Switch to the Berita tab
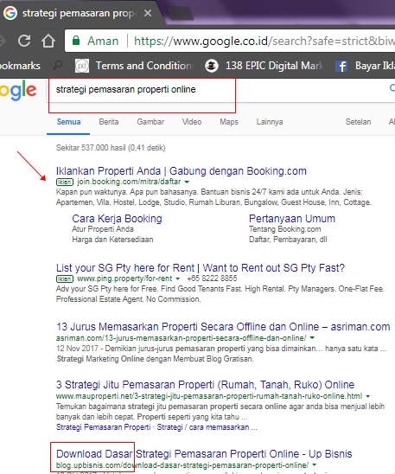Viewport: 395px width, 474px height. [109, 122]
